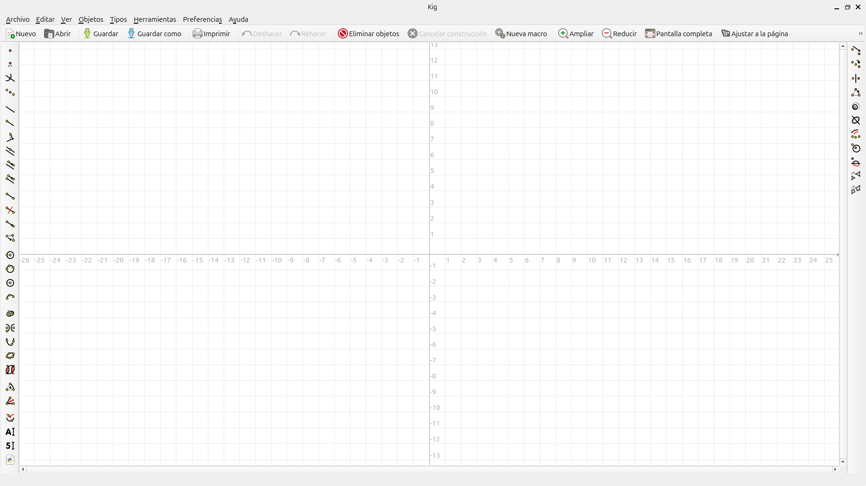
Task: Expand the toolbar overflow chevron
Action: tap(860, 33)
